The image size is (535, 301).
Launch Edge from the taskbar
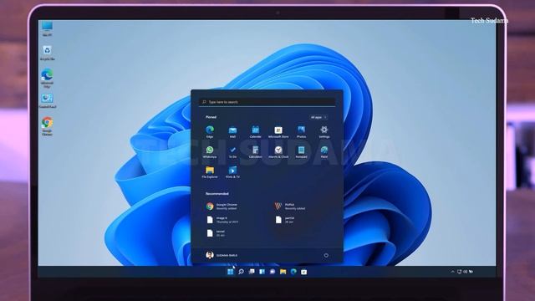(293, 272)
